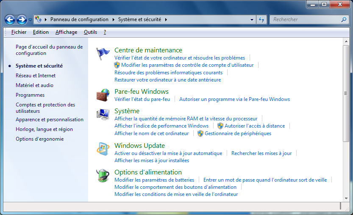Expand the arrow before Panneau de configuration breadcrumb
Viewport: 353px width, 215px height.
pyautogui.click(x=46, y=19)
